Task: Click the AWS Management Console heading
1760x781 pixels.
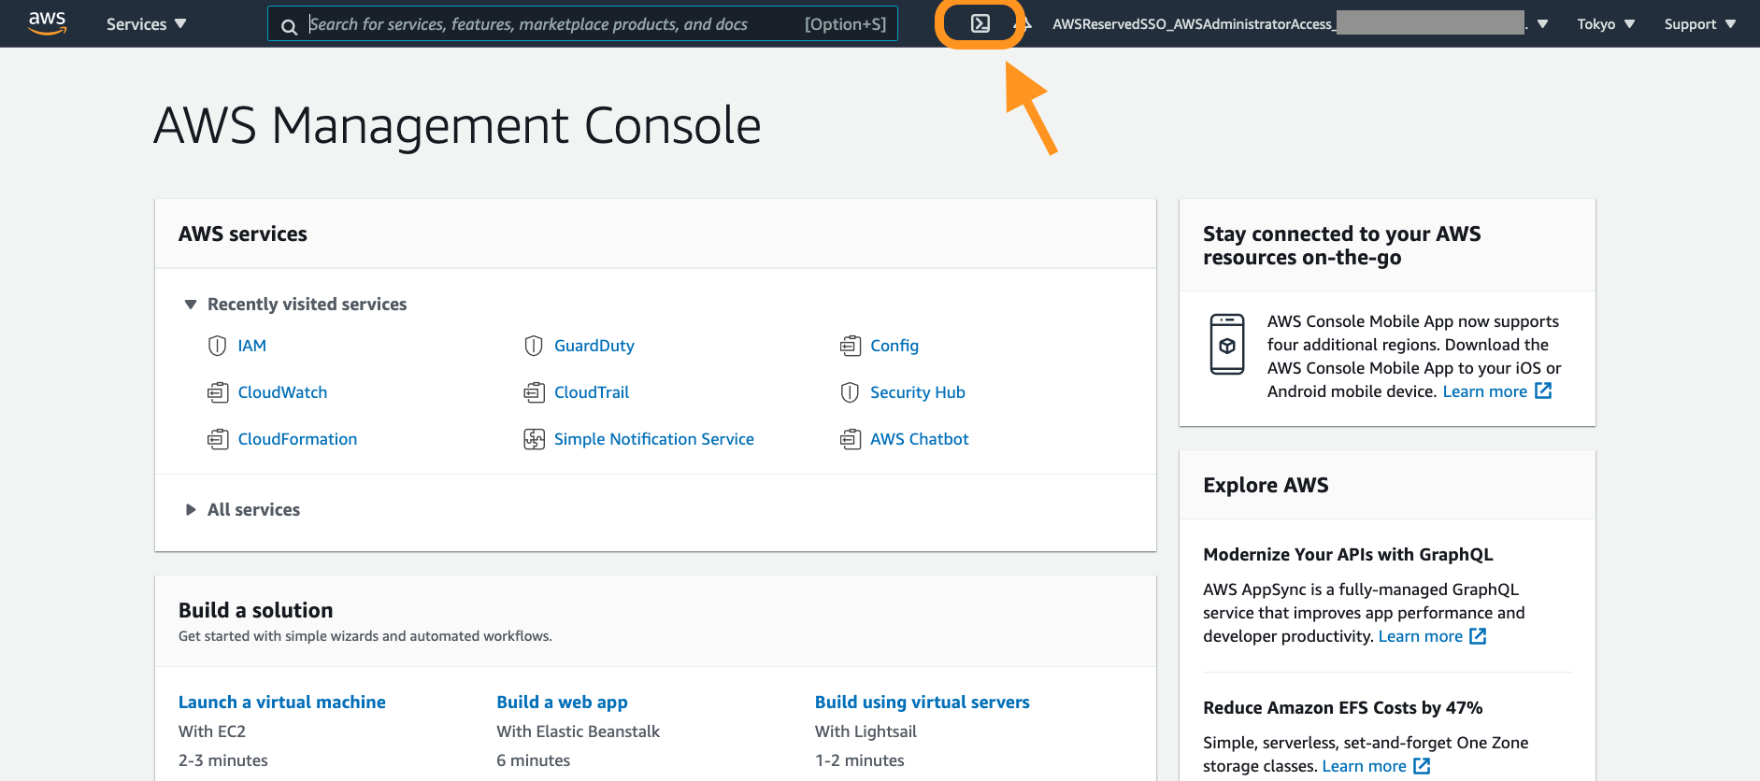Action: click(457, 125)
